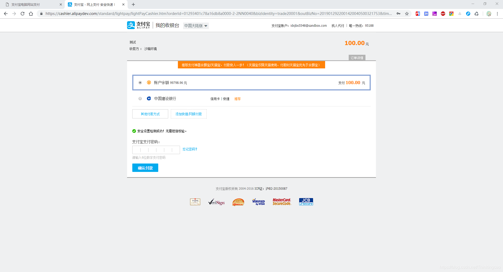
Task: Click the orange 余额宝 promotion banner
Action: [251, 65]
